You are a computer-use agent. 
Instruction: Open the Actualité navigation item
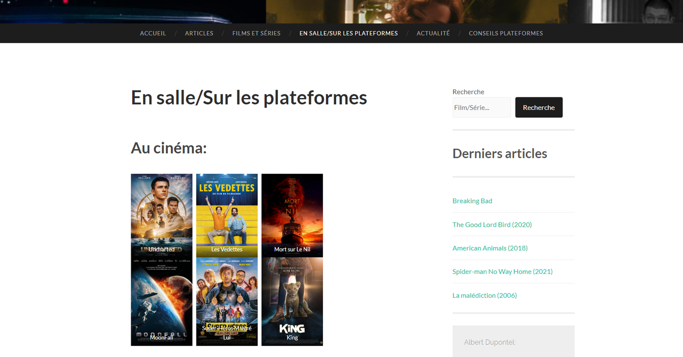[x=433, y=33]
